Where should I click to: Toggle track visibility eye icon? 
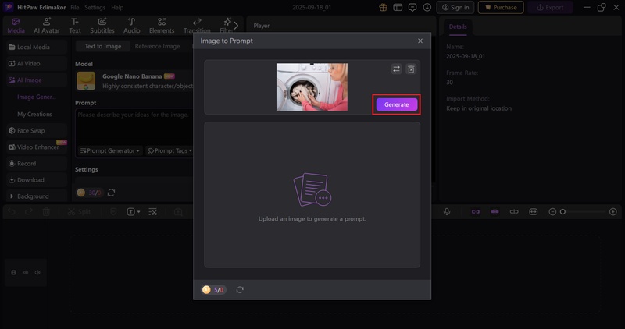point(26,273)
